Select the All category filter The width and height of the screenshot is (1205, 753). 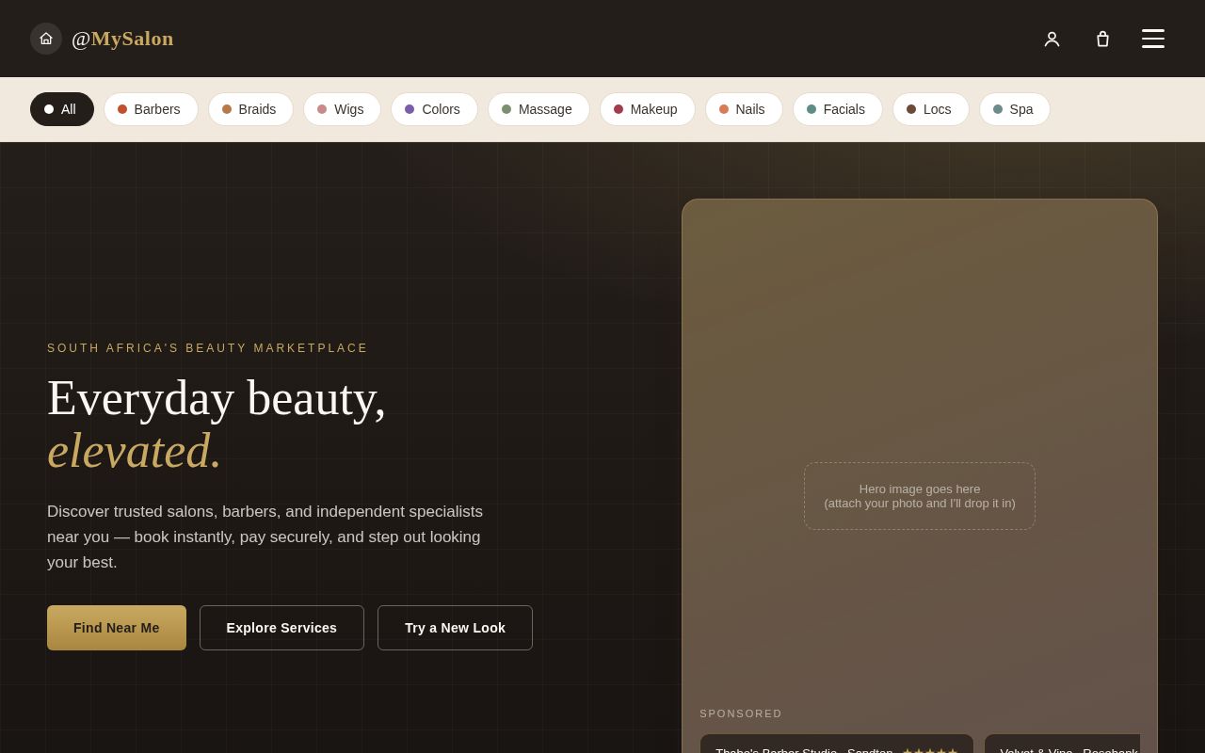pyautogui.click(x=62, y=109)
